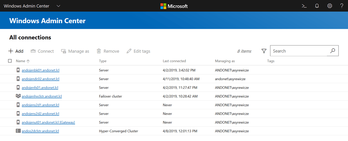Expand the Windows Admin Center dropdown chevron
Viewport: 348px width, 141px height.
point(59,6)
